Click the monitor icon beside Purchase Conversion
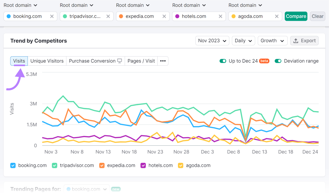This screenshot has height=194, width=329. point(120,61)
